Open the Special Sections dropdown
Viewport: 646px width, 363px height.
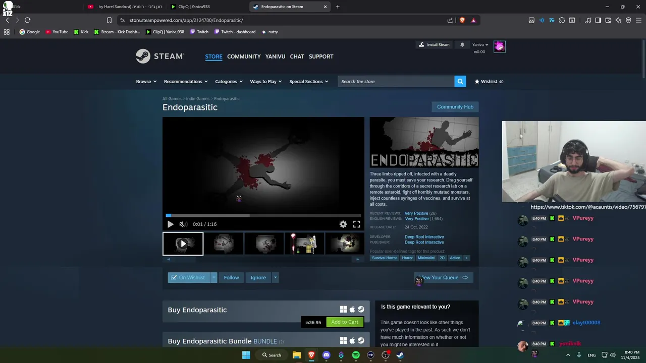[x=308, y=81]
